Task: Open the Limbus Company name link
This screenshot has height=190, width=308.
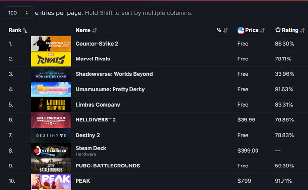Action: [98, 105]
